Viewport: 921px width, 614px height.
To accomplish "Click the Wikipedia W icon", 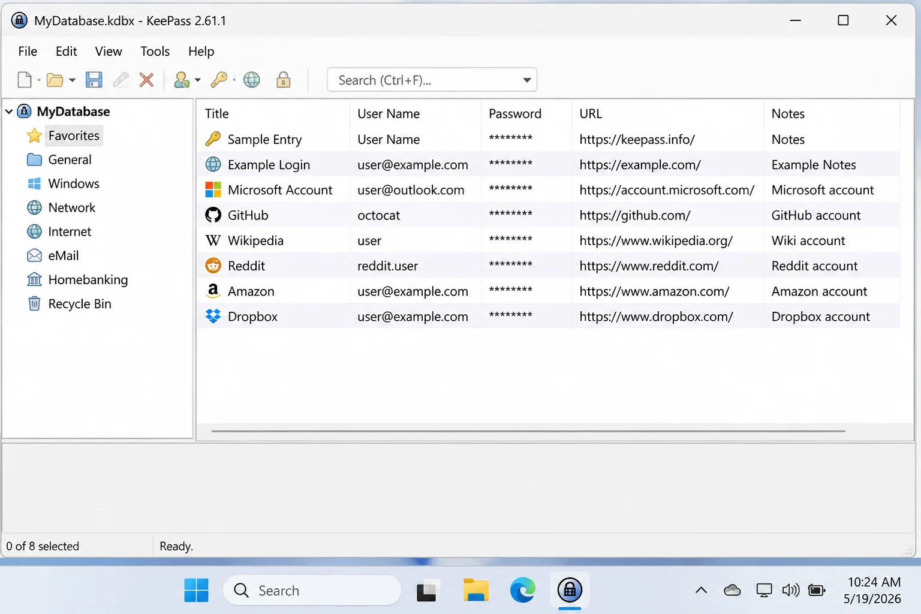I will pos(213,240).
